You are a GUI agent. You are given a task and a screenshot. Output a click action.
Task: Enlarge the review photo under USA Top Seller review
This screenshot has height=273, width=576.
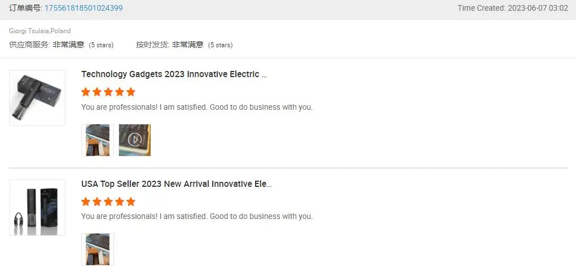pos(98,249)
